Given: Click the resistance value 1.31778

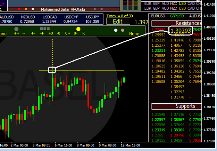Looking at the screenshot, I should tap(177, 97).
